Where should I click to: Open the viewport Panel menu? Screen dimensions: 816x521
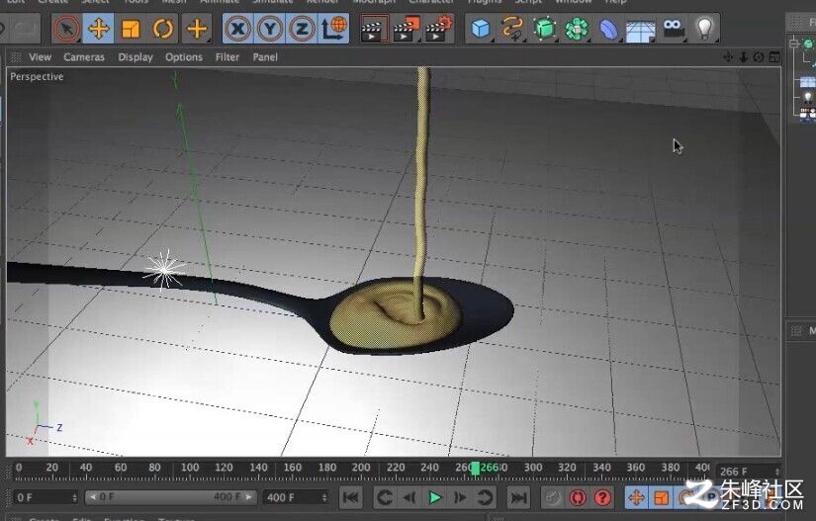pyautogui.click(x=265, y=57)
